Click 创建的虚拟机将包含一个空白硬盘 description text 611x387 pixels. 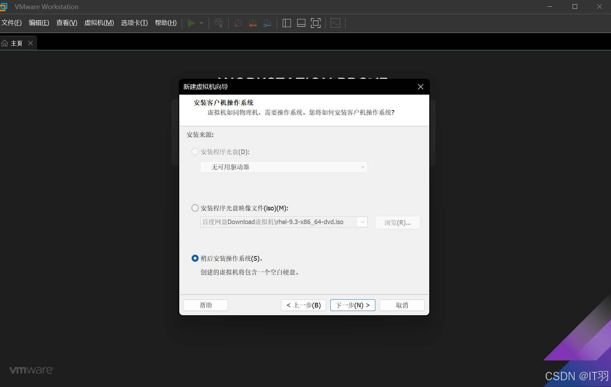250,272
